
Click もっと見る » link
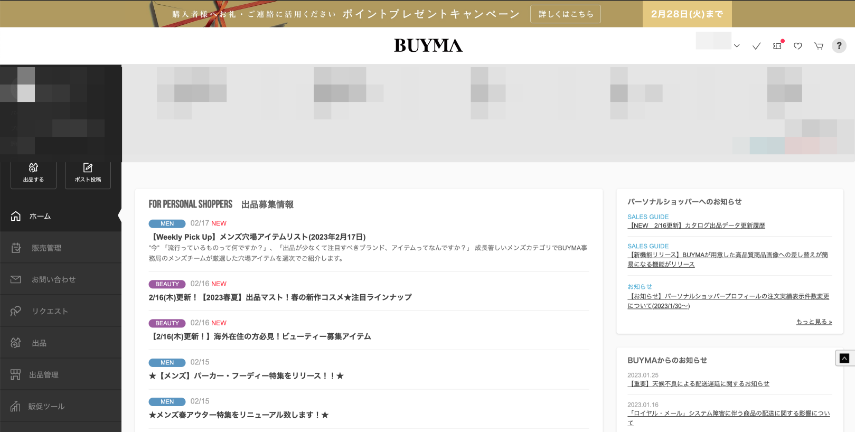(814, 322)
